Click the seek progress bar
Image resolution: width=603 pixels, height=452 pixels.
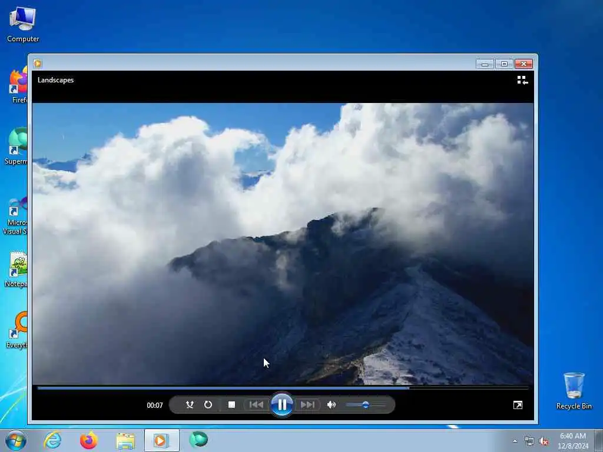pyautogui.click(x=283, y=388)
